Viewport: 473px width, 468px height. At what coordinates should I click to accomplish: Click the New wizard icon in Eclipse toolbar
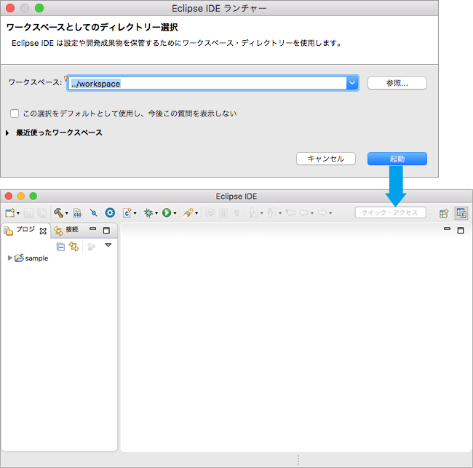click(9, 213)
